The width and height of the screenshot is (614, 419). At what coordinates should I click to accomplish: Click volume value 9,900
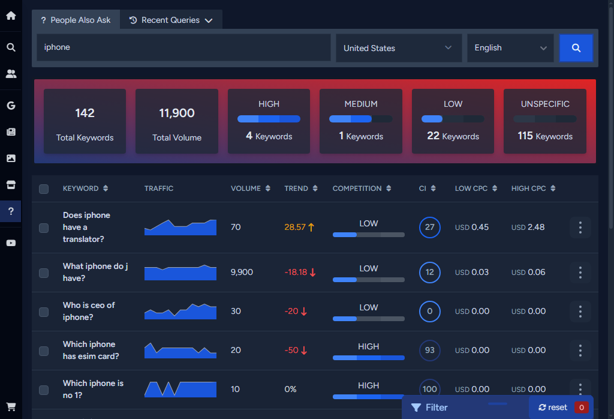[x=242, y=273]
